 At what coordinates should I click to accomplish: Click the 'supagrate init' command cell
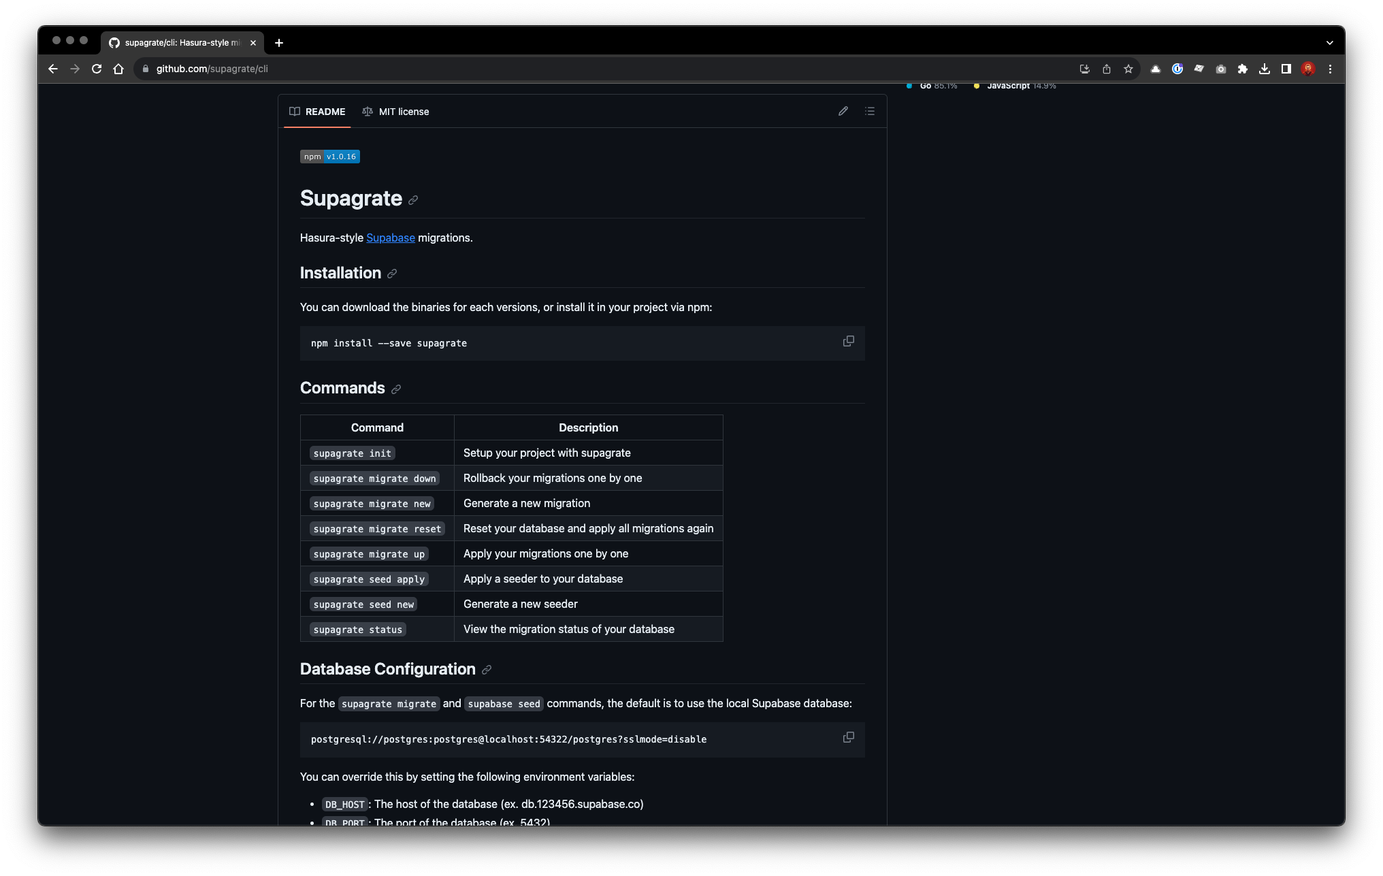pyautogui.click(x=353, y=453)
